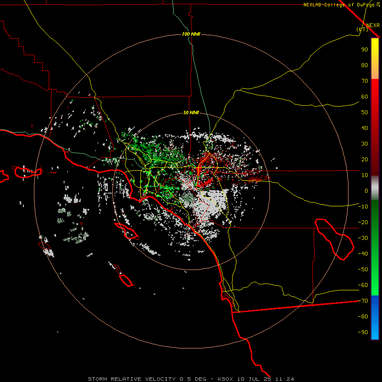Click the -60 value on the velocity scale
This screenshot has width=382, height=382.
tap(363, 285)
